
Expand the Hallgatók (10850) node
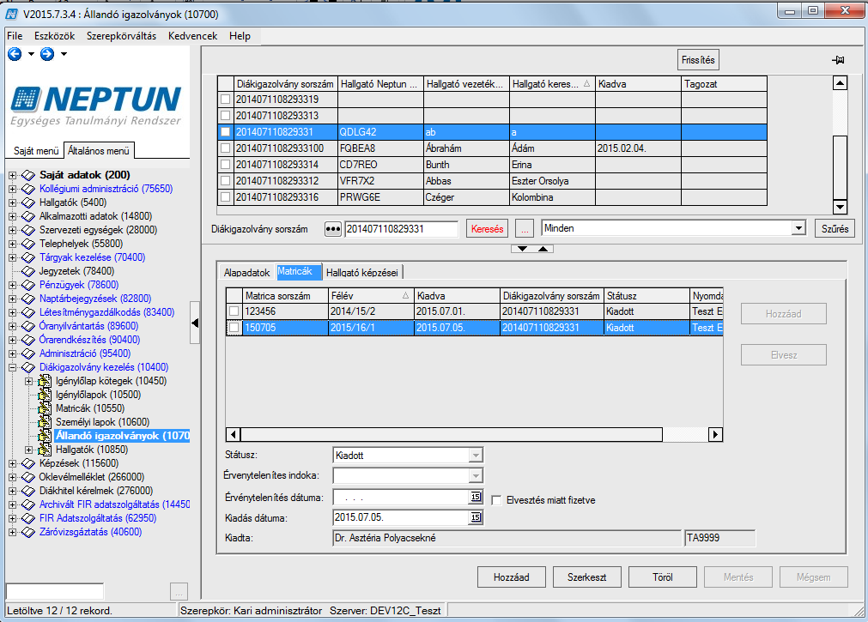[29, 450]
